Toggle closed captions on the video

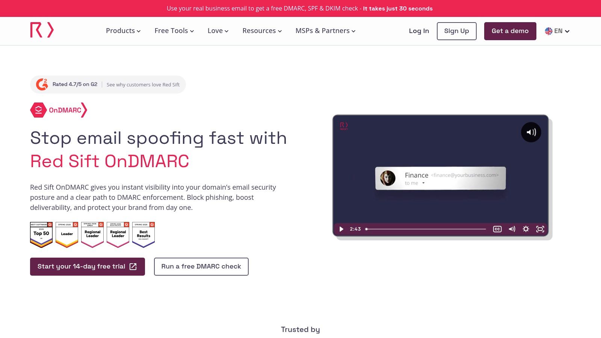click(x=497, y=229)
